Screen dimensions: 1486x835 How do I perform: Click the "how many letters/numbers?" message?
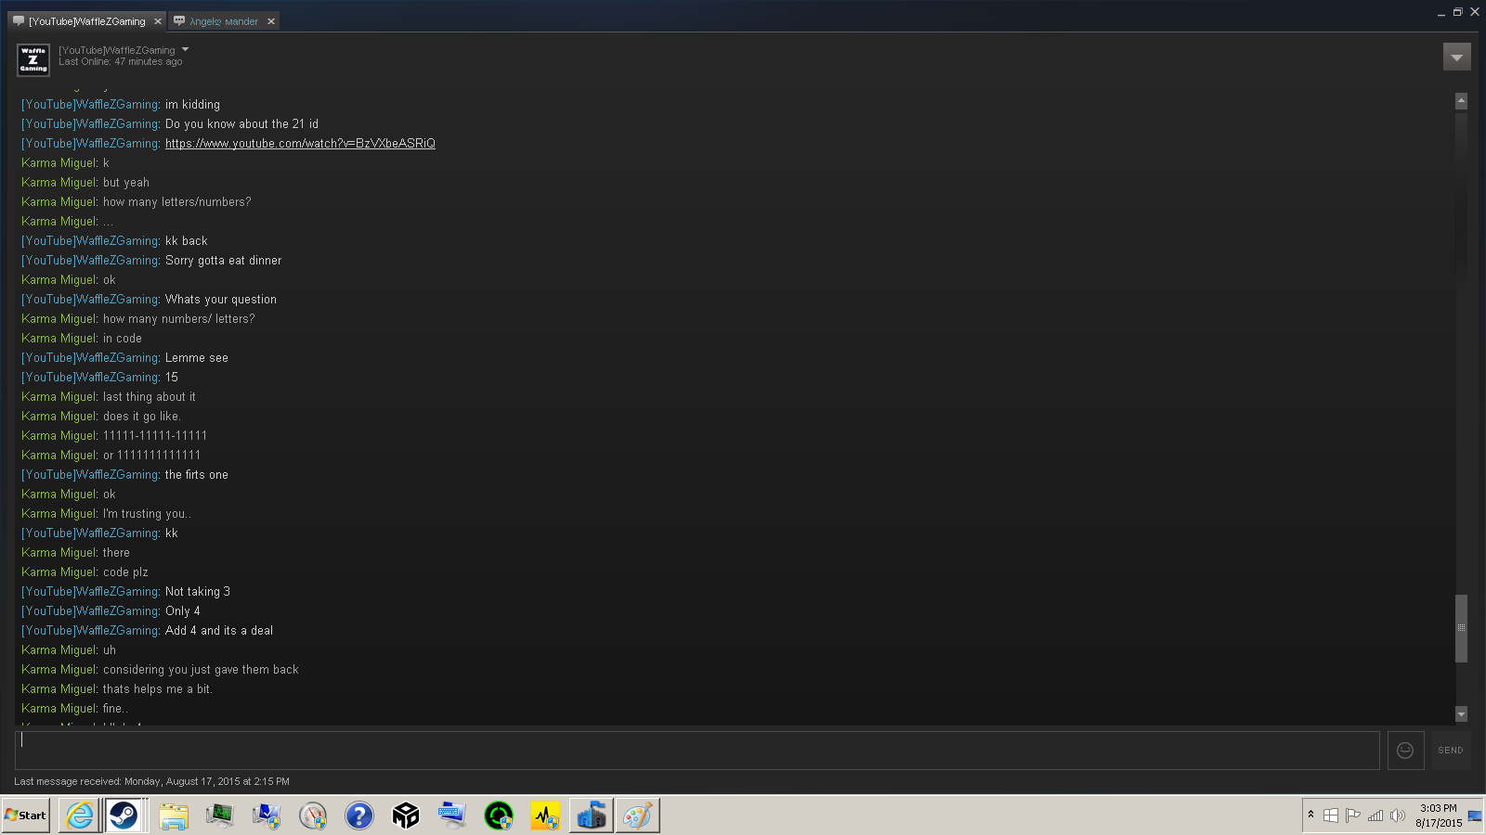(176, 202)
